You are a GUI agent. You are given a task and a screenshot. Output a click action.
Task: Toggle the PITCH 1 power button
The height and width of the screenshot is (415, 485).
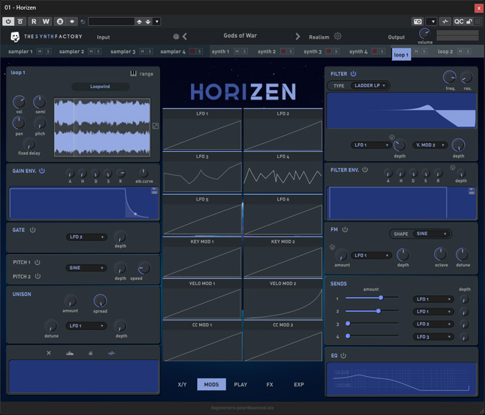(x=37, y=262)
